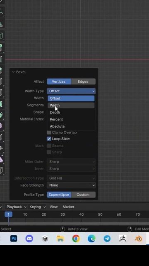Open Unity Hub from the taskbar

(x=45, y=239)
